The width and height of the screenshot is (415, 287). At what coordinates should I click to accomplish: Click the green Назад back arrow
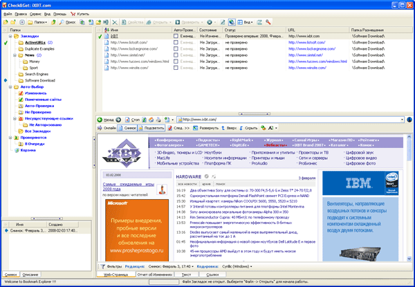tap(105, 120)
